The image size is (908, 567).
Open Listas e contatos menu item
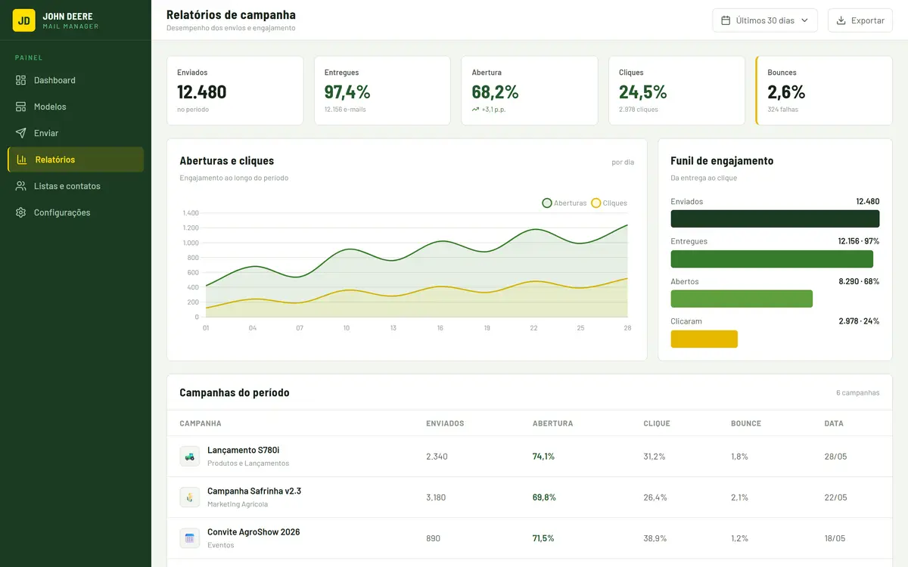coord(76,186)
